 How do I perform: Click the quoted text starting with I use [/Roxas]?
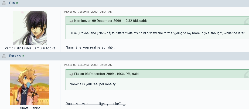pyautogui.click(x=158, y=33)
